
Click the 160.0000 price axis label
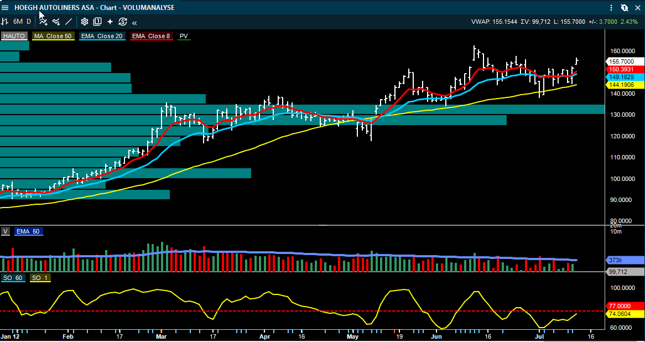622,51
